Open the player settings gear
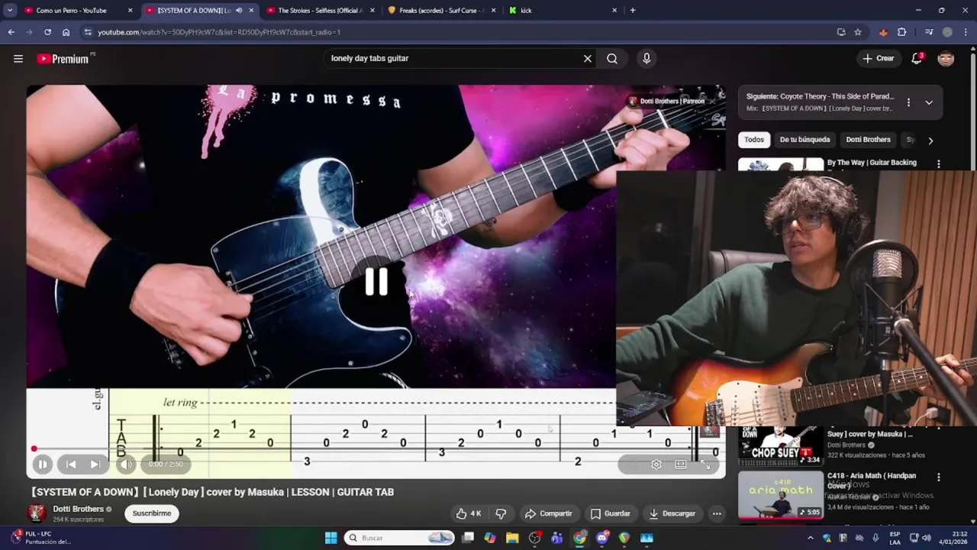Viewport: 977px width, 550px height. click(x=656, y=464)
